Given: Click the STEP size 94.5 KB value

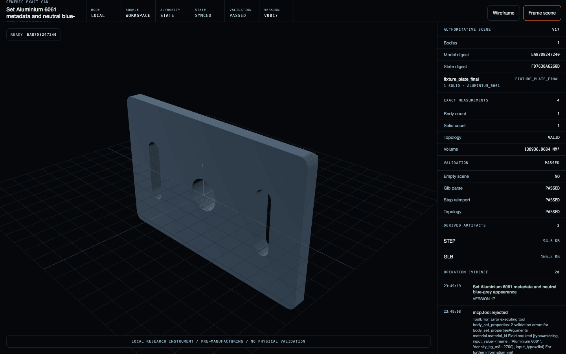Looking at the screenshot, I should [x=551, y=241].
